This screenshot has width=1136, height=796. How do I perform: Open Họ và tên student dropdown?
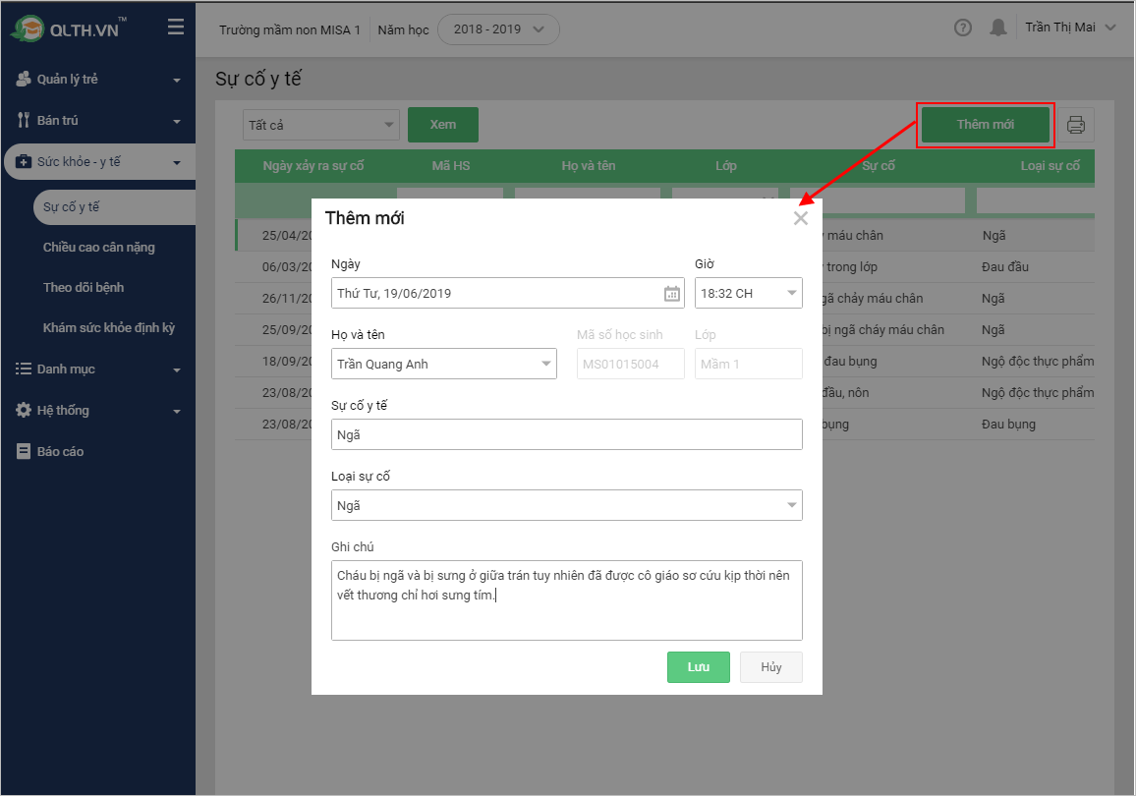click(x=443, y=364)
